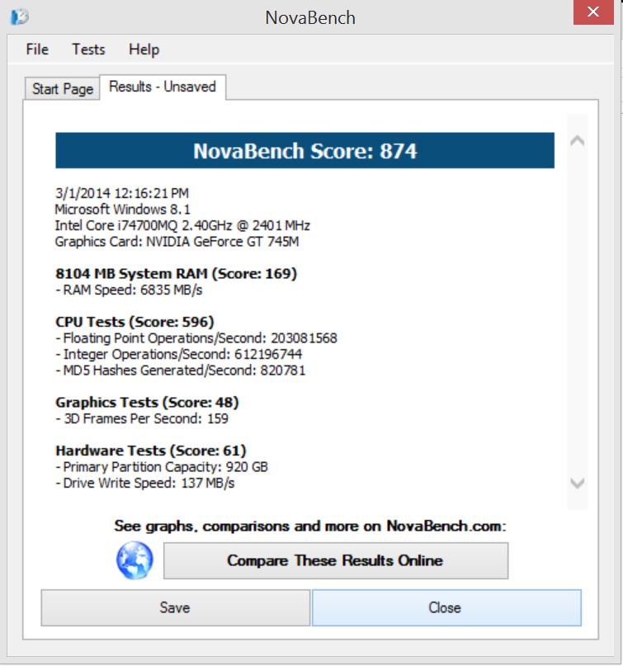Click the Close button at the bottom

click(446, 607)
